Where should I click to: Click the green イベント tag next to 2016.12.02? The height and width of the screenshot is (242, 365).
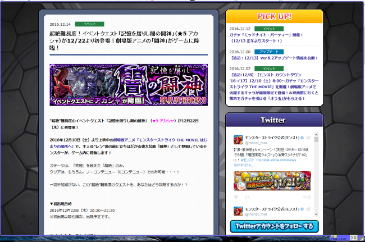[269, 69]
